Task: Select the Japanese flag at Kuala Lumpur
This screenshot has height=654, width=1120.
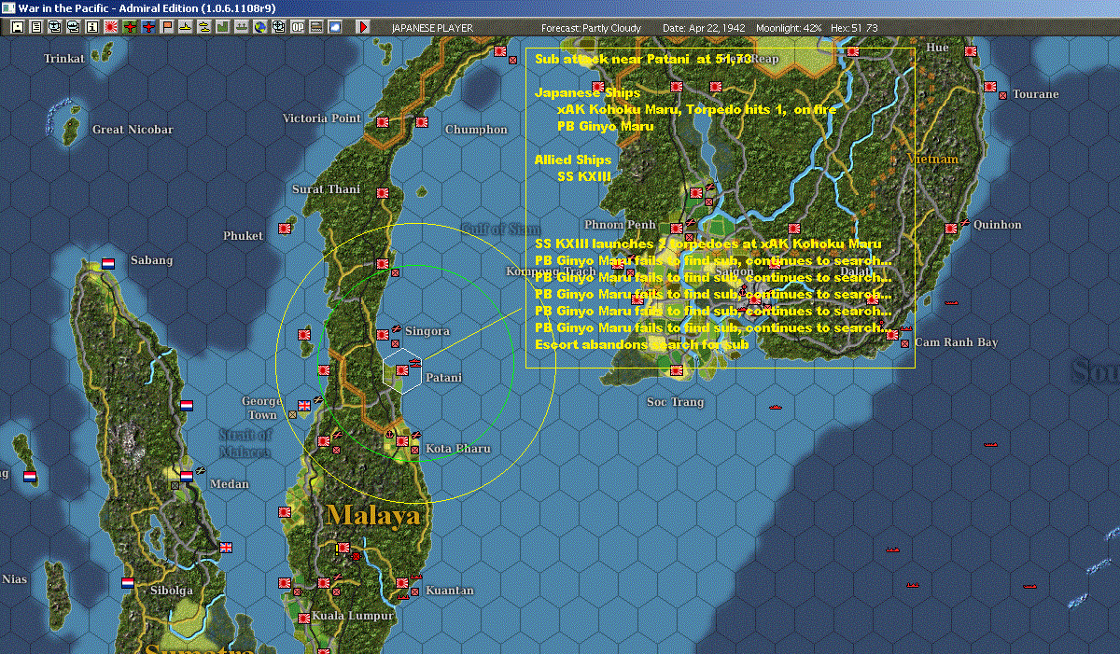Action: [304, 618]
